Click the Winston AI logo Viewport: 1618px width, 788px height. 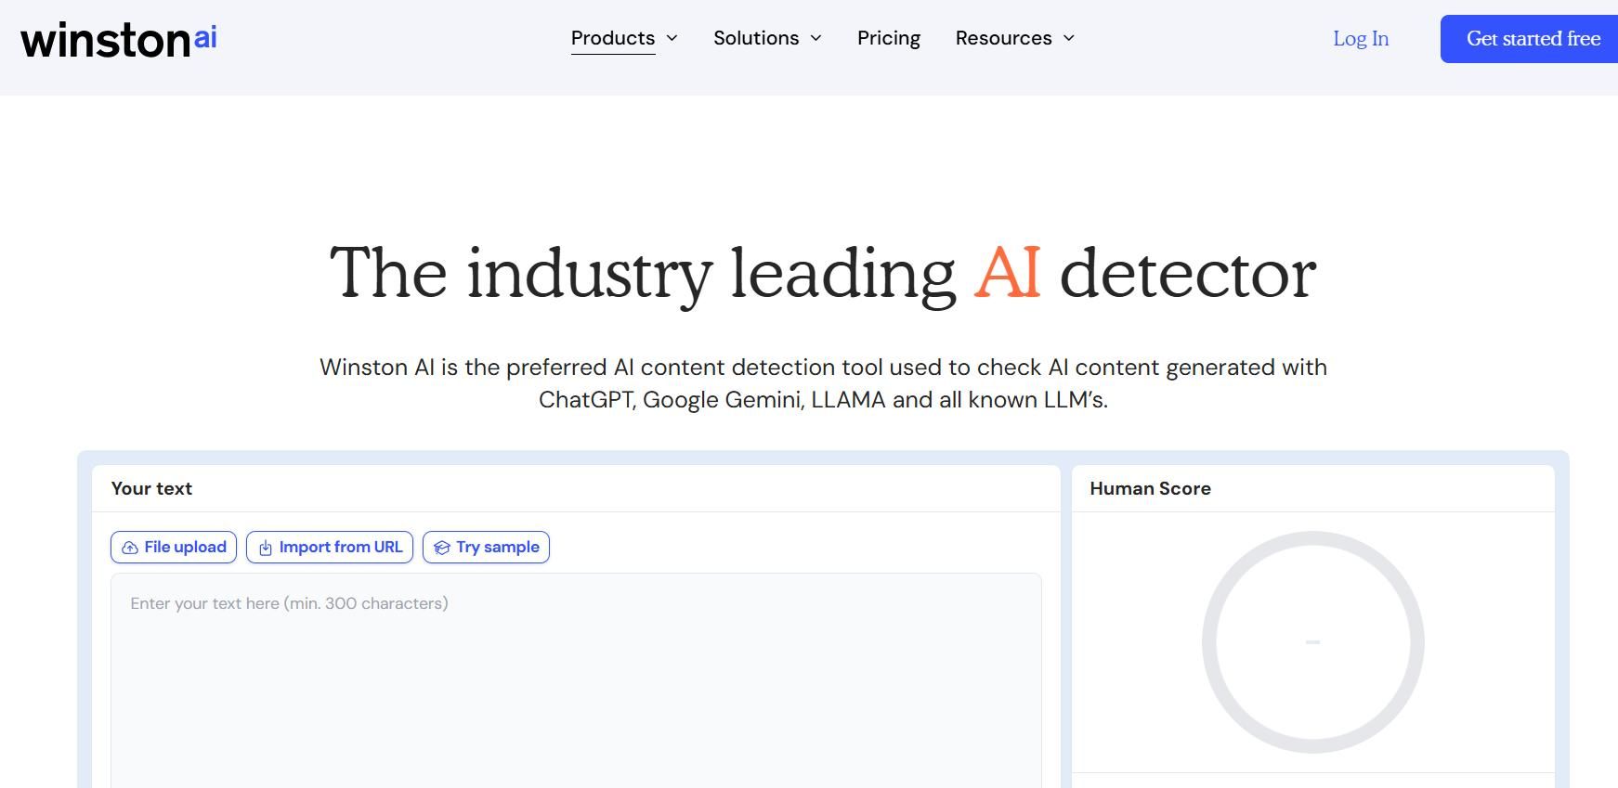click(x=119, y=39)
